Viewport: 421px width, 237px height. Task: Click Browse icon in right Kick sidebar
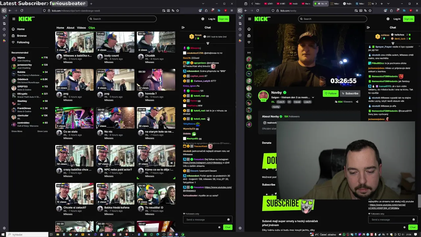tap(249, 36)
